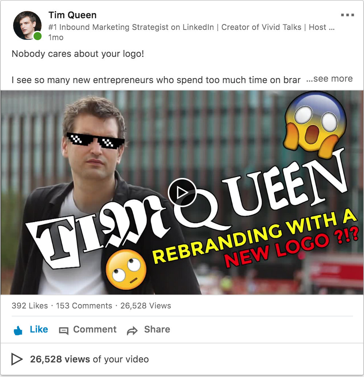The width and height of the screenshot is (364, 377).
Task: Click the 26,528 Views counter
Action: pyautogui.click(x=146, y=306)
